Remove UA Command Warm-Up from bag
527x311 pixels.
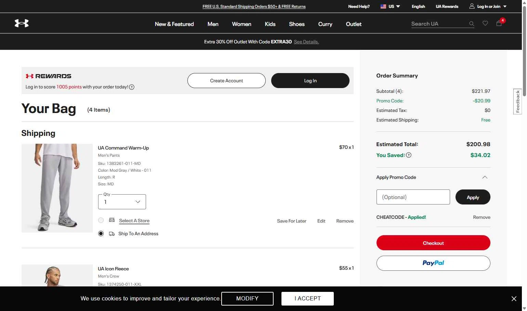click(345, 221)
